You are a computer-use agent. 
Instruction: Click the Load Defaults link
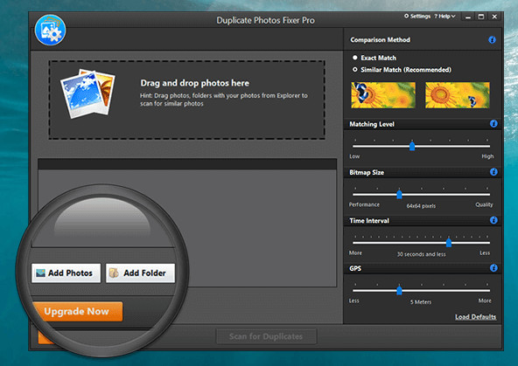coord(475,317)
